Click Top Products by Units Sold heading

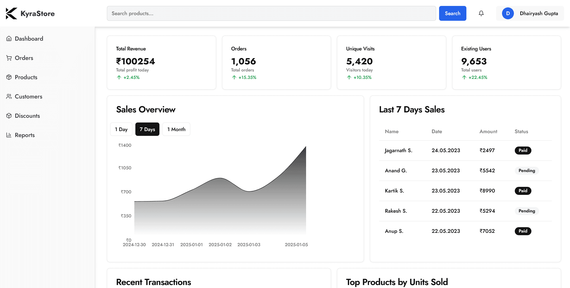pos(397,282)
